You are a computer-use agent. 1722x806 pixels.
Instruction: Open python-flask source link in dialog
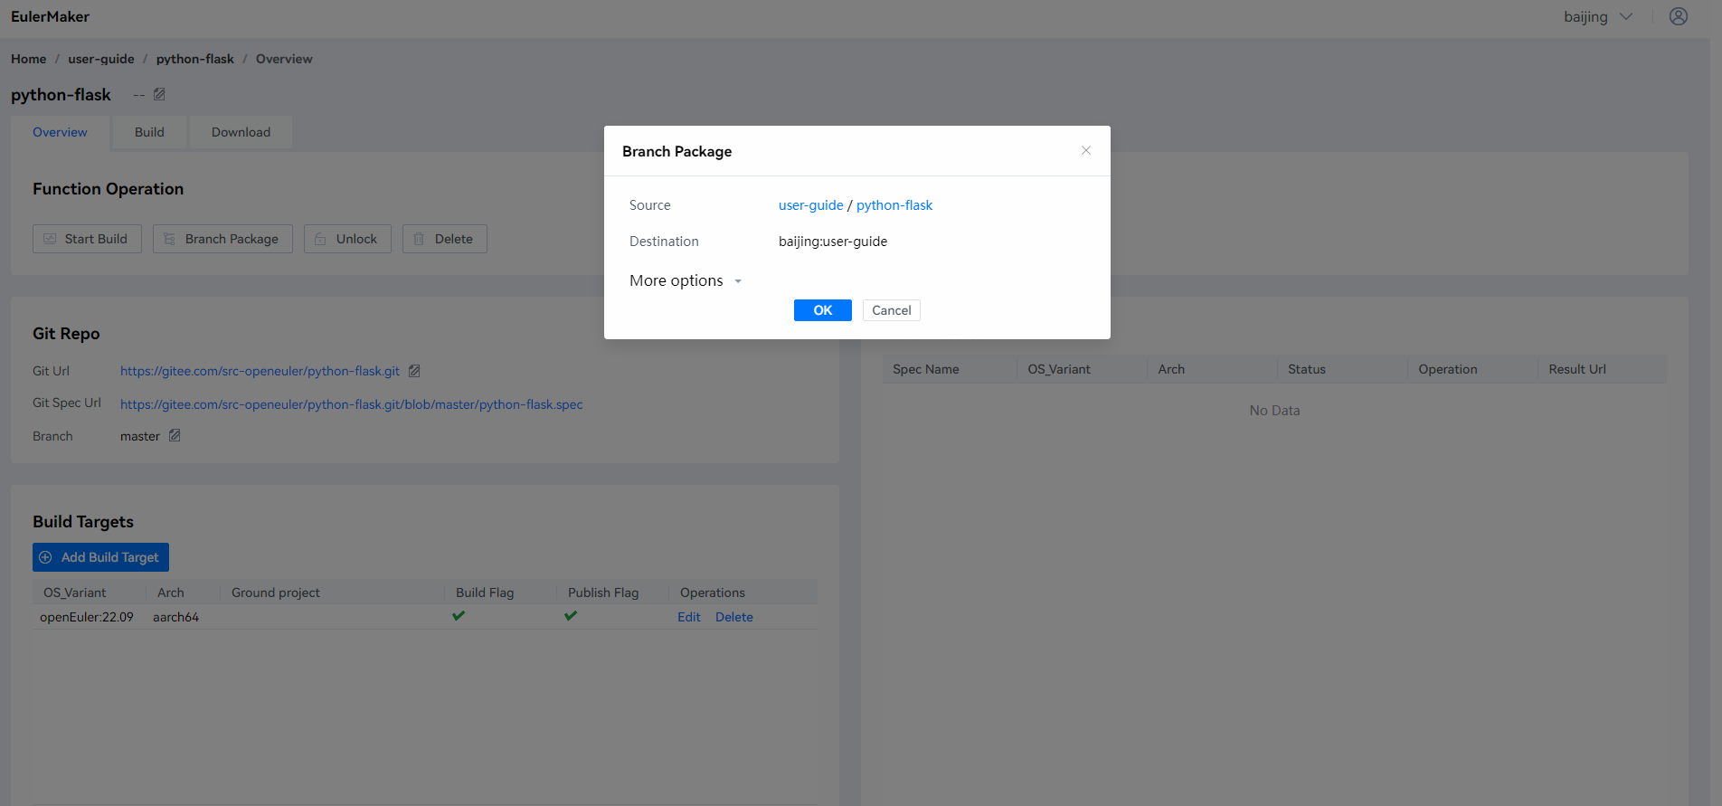894,205
